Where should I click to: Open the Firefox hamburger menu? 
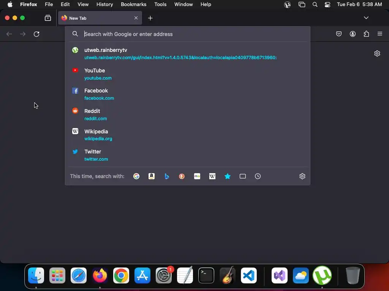[380, 34]
